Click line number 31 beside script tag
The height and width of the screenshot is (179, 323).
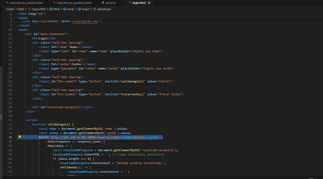(x=10, y=120)
